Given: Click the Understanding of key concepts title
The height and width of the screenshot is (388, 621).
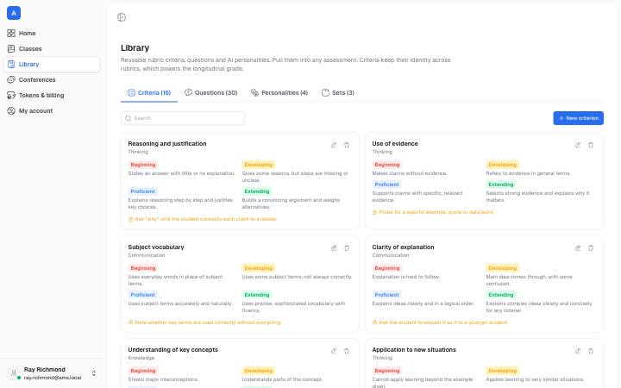Looking at the screenshot, I should 173,350.
